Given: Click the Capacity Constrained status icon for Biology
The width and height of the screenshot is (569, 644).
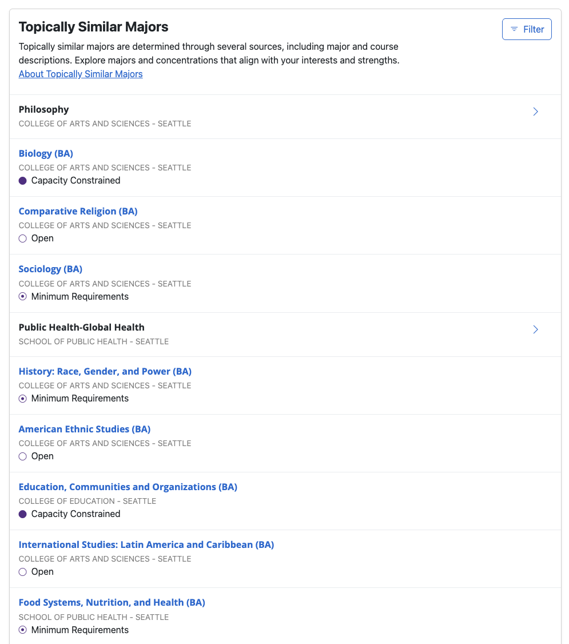Looking at the screenshot, I should tap(22, 180).
